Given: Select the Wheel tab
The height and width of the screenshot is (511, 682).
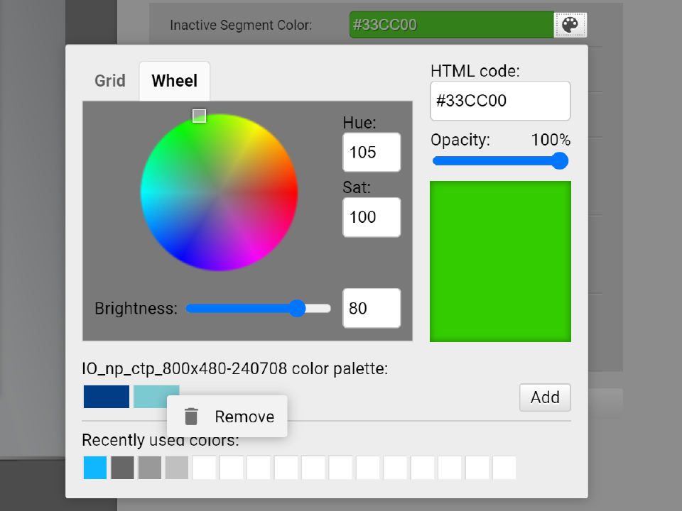Looking at the screenshot, I should (174, 81).
